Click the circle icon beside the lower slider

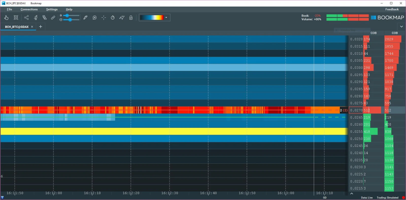click(61, 19)
